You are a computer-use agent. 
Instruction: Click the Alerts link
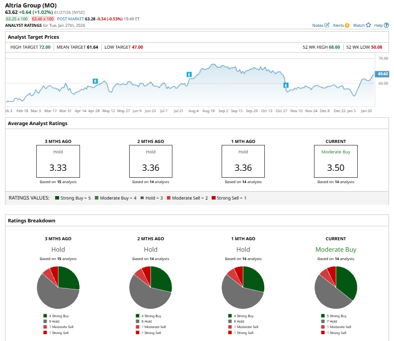pyautogui.click(x=338, y=25)
